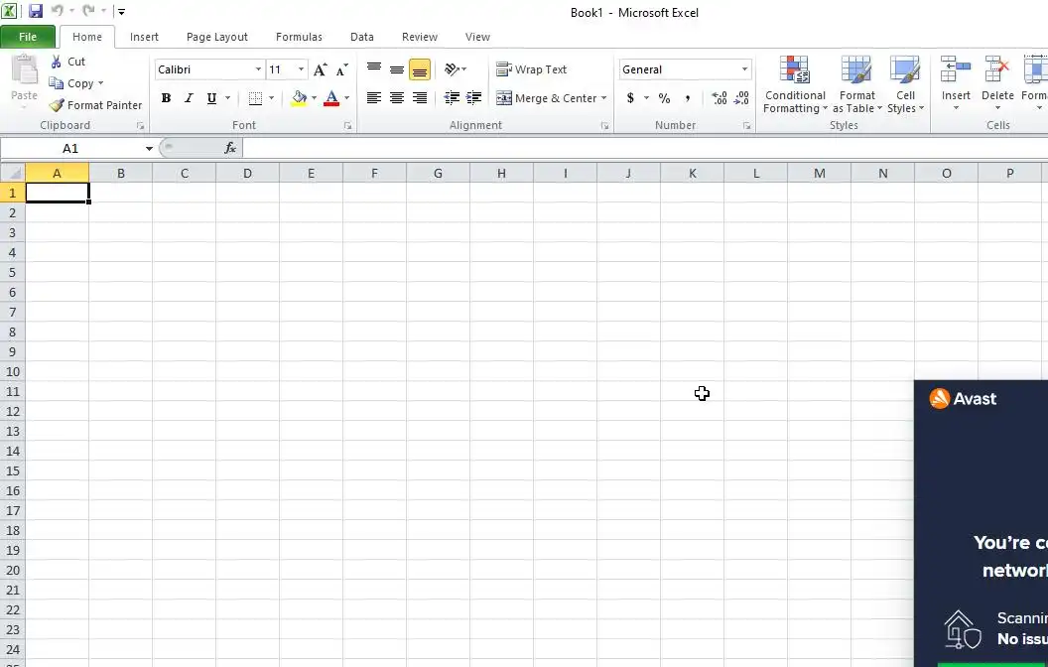Click the Save icon in quick access toolbar
The height and width of the screenshot is (667, 1048).
(36, 11)
